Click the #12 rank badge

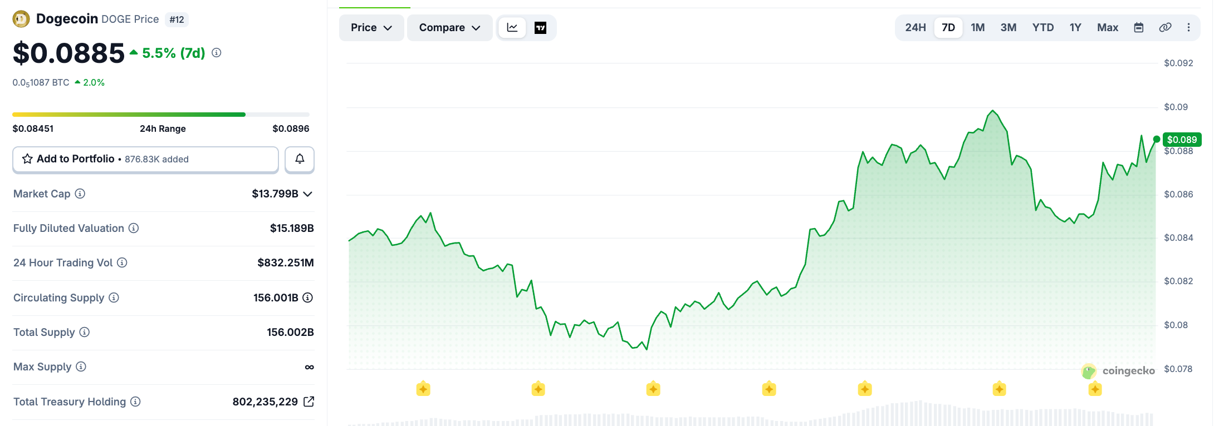coord(177,19)
